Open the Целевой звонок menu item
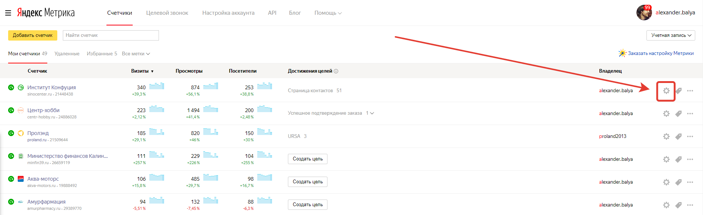 (x=167, y=13)
